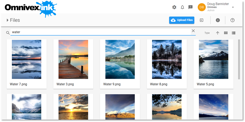
Task: Expand the Files breadcrumb triangle
Action: tap(8, 20)
